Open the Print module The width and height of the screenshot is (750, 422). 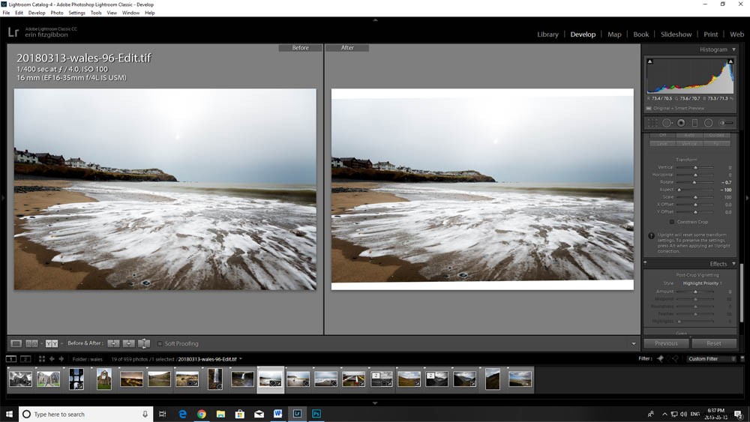[x=710, y=34]
